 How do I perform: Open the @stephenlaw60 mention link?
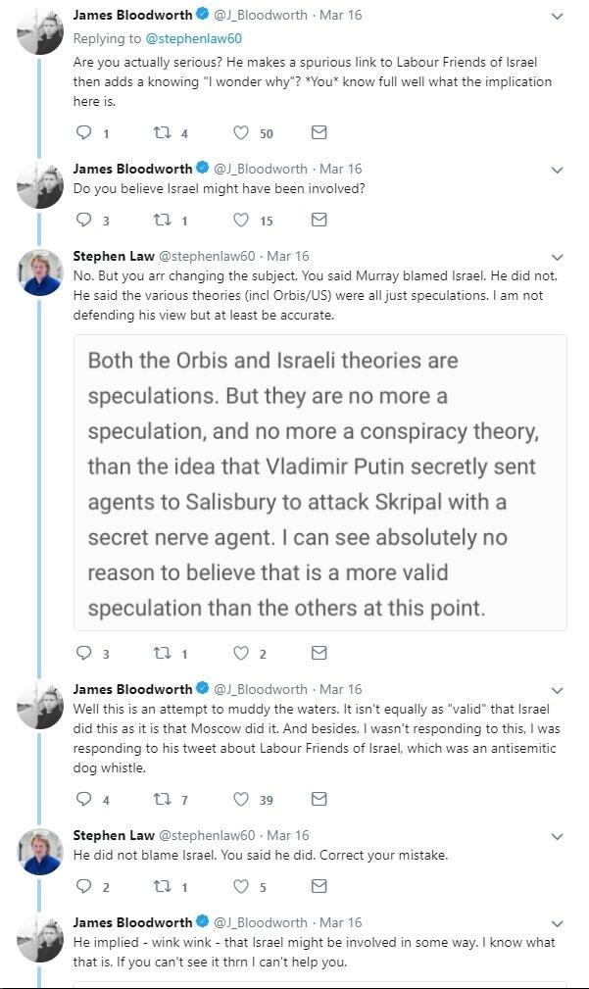pos(193,38)
